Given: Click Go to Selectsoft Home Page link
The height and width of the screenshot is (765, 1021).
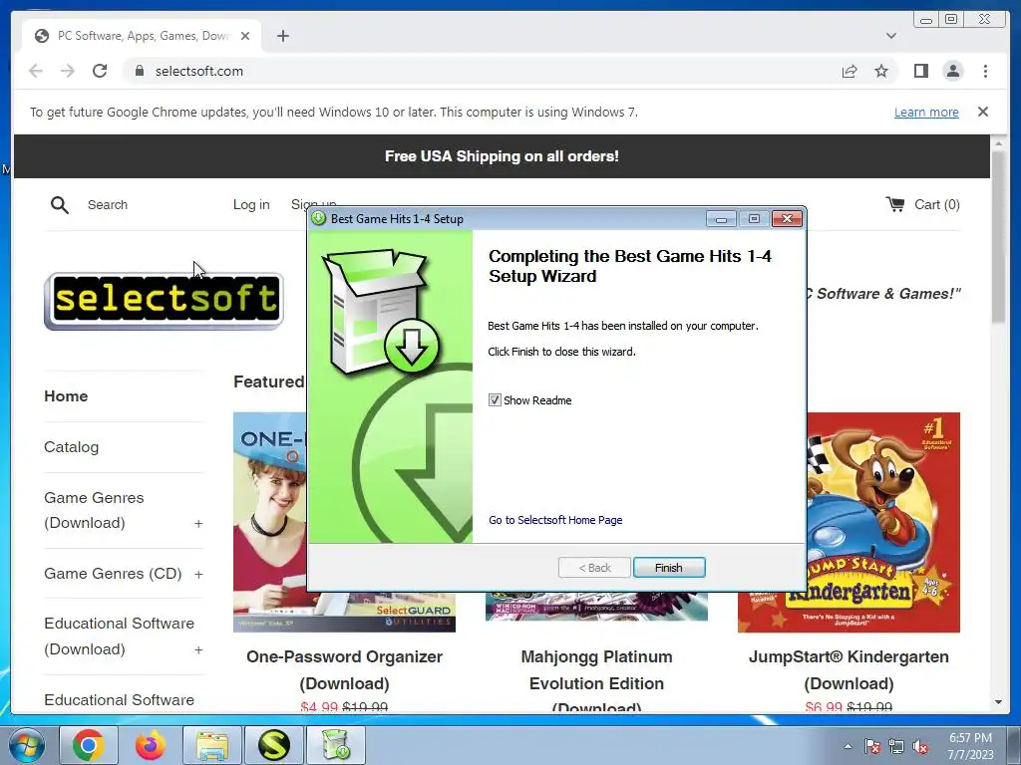Looking at the screenshot, I should [x=555, y=520].
